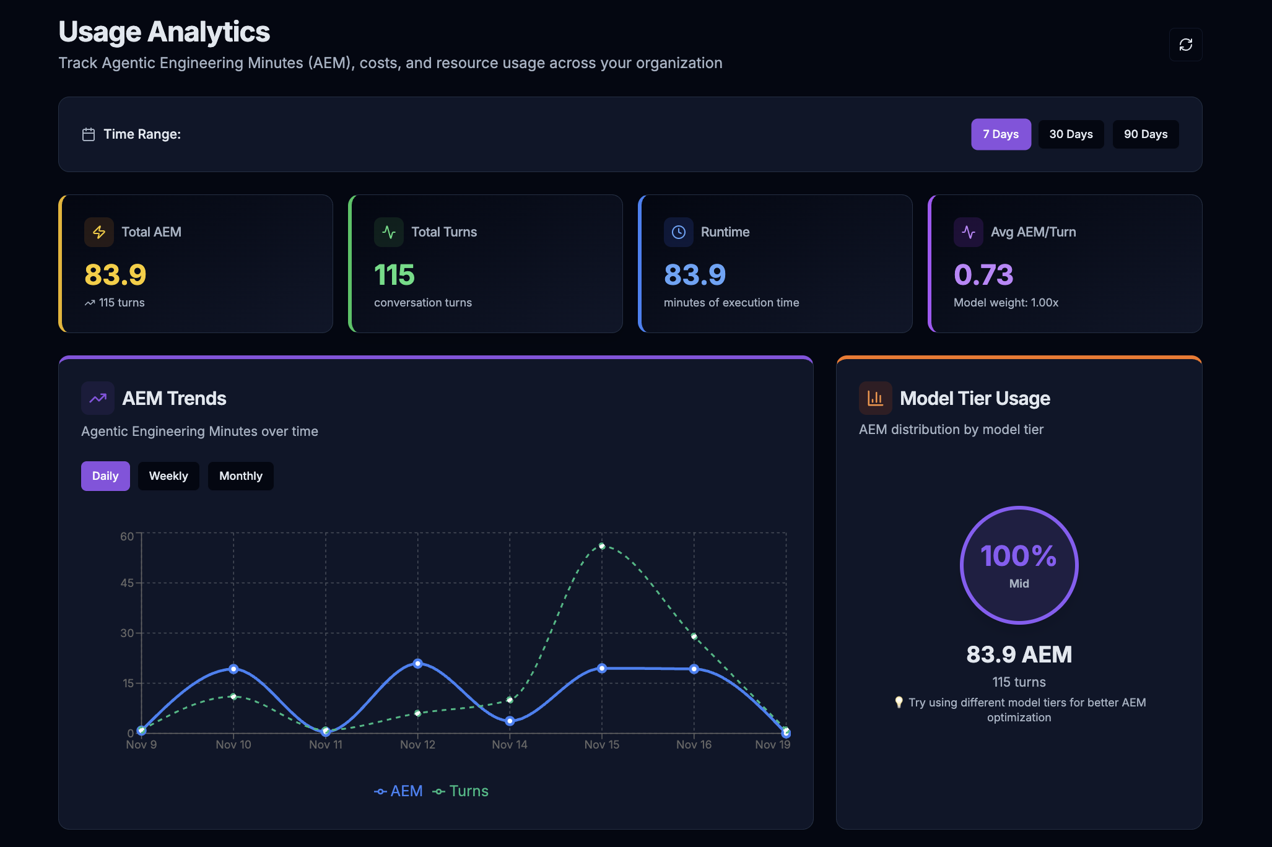Click the bar chart icon beside Model Tier Usage
The width and height of the screenshot is (1272, 847).
coord(875,398)
